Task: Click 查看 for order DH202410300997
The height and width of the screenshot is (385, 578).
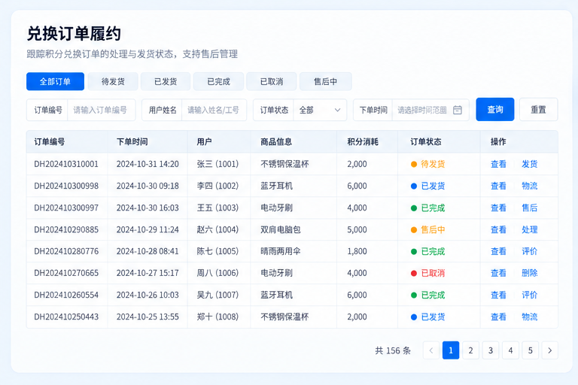Action: 498,208
